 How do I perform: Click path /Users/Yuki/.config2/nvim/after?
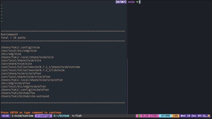25,90
